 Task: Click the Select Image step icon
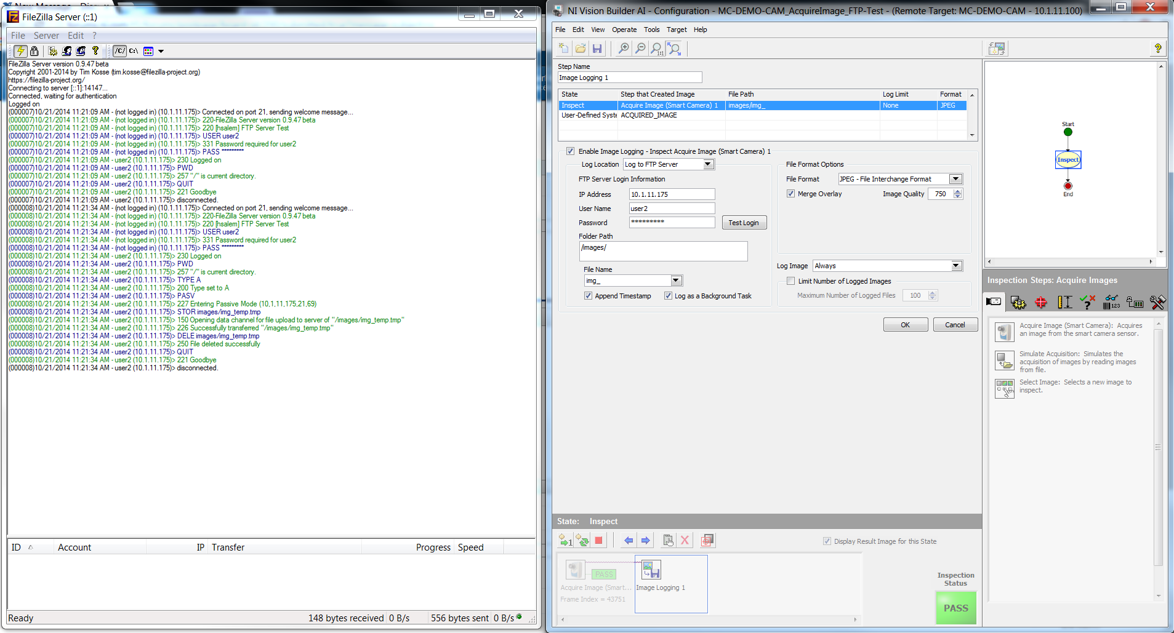pyautogui.click(x=1005, y=389)
